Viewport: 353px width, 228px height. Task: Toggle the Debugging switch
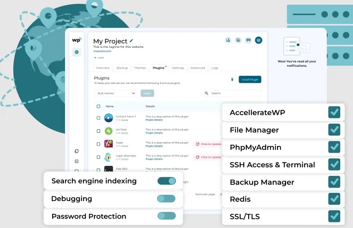(x=166, y=199)
